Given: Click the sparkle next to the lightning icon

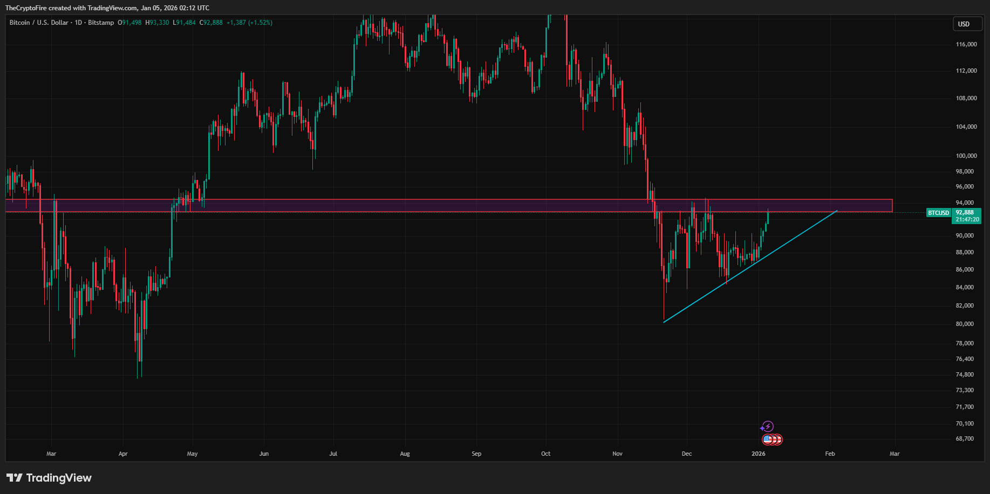Looking at the screenshot, I should (762, 429).
